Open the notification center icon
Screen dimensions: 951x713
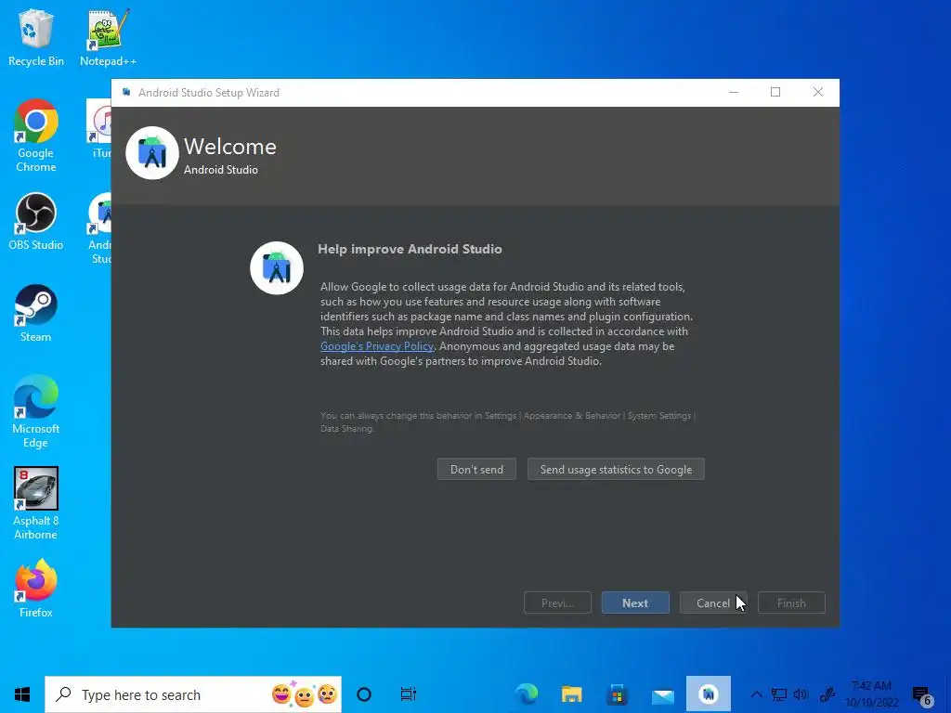click(922, 695)
